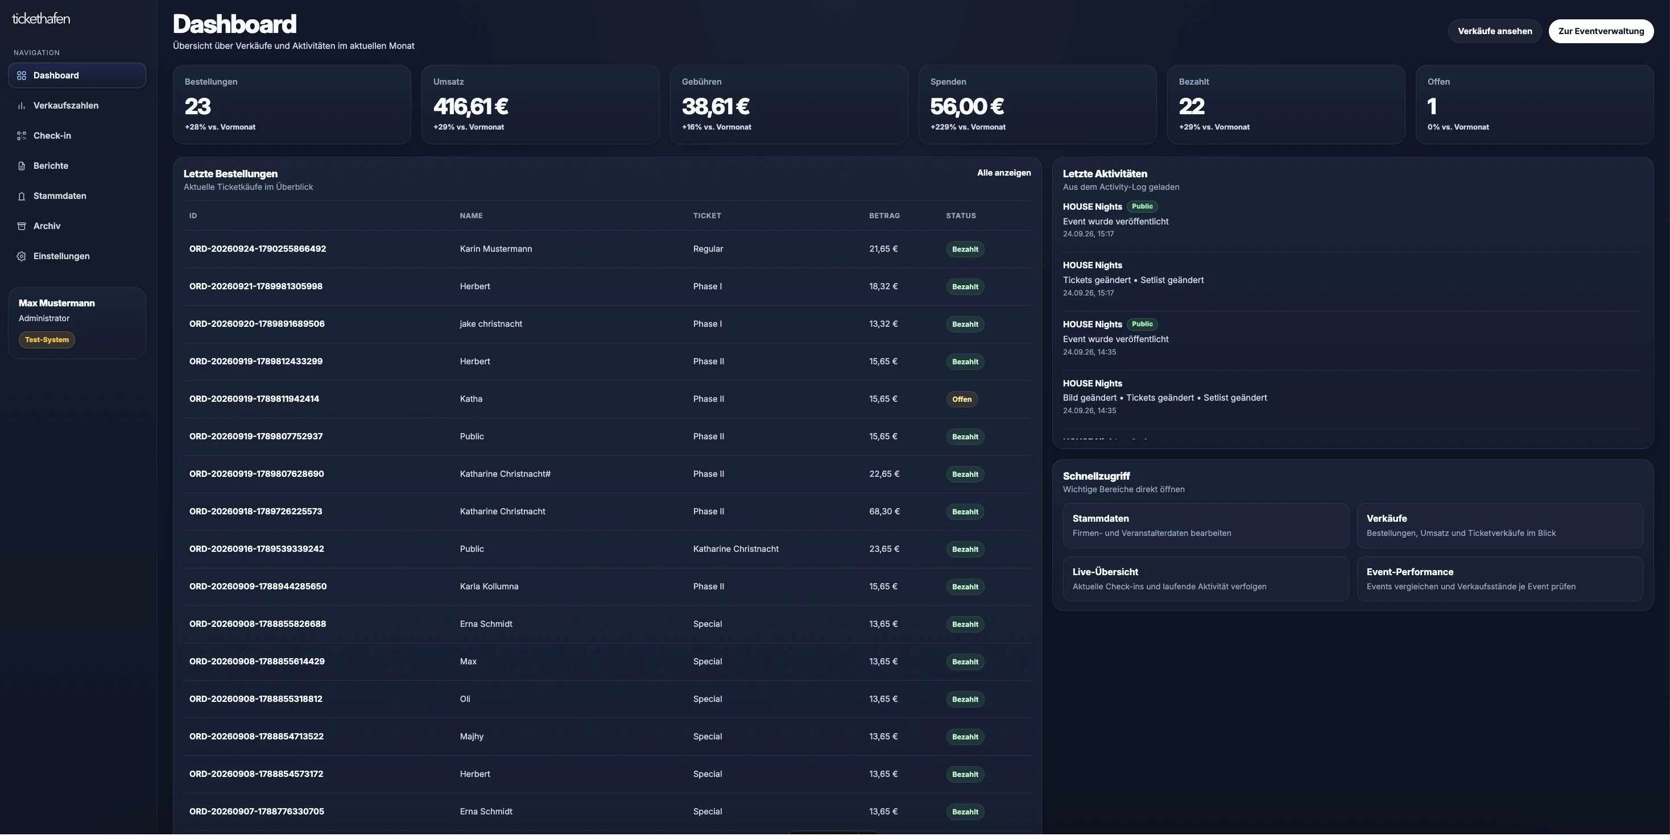
Task: Click the activity 'Bild geändert • Tickets geändert • Setlist geändert'
Action: pyautogui.click(x=1164, y=398)
